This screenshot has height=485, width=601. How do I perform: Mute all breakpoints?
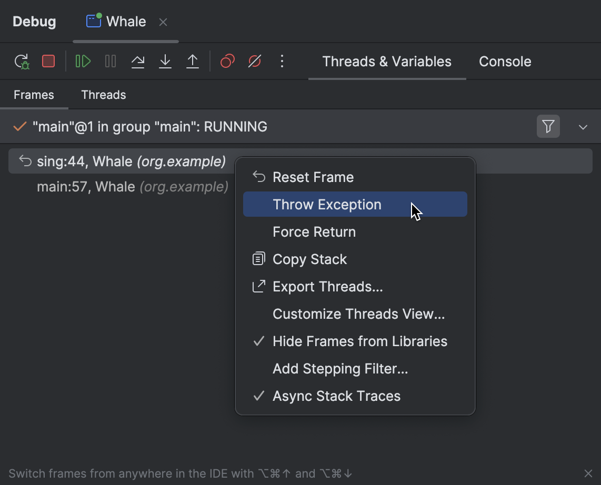pyautogui.click(x=255, y=61)
